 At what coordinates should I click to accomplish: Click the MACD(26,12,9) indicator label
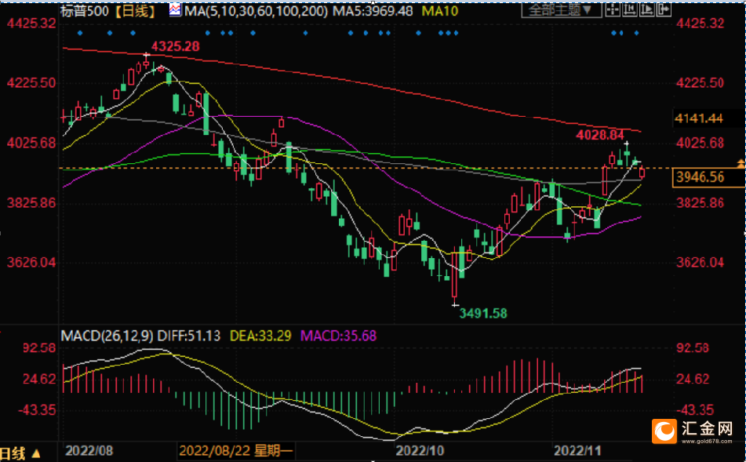[x=107, y=336]
